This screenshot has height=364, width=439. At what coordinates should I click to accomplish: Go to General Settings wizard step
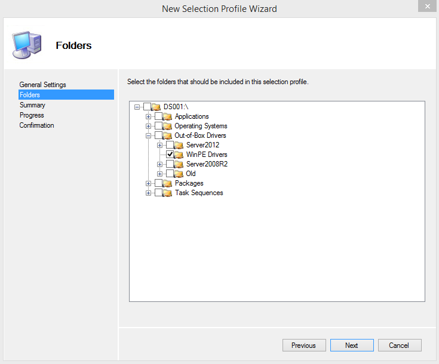pyautogui.click(x=42, y=85)
